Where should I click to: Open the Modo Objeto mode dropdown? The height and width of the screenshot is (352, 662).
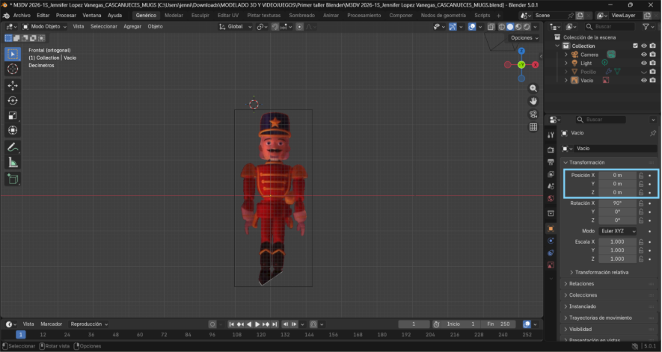click(x=45, y=26)
